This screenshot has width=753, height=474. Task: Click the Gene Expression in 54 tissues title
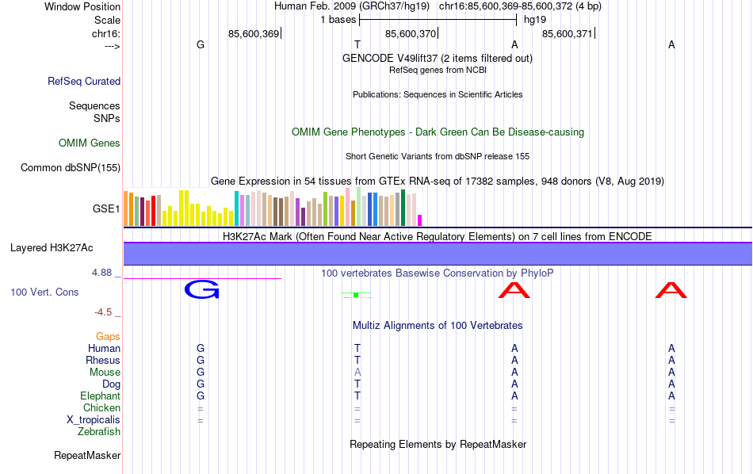point(438,181)
